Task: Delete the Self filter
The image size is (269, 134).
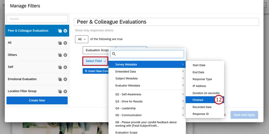Action: (x=65, y=67)
